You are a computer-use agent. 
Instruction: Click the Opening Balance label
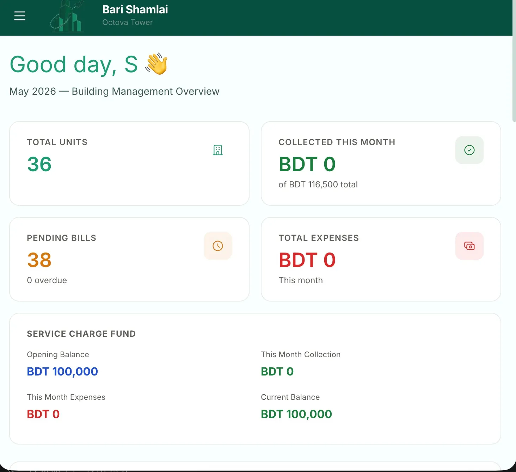pos(58,354)
